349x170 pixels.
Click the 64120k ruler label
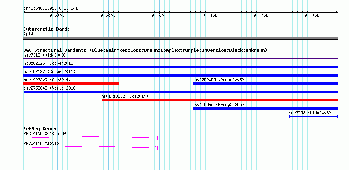click(261, 16)
